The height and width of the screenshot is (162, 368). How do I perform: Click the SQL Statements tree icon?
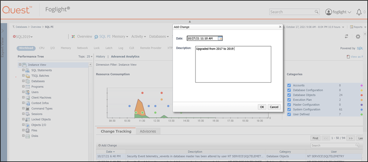[x=28, y=70]
